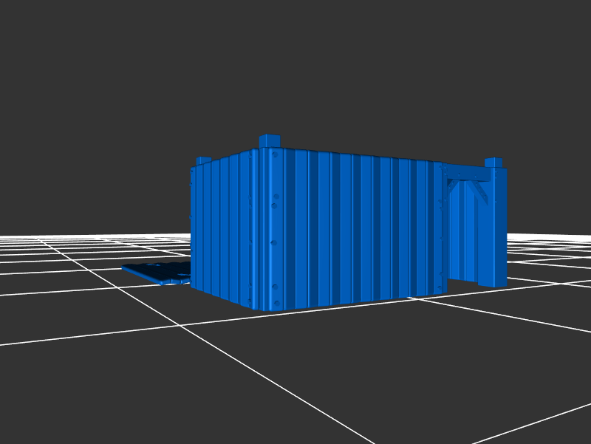
Task: Click the lowest bolt on the front corner post
Action: [x=276, y=302]
